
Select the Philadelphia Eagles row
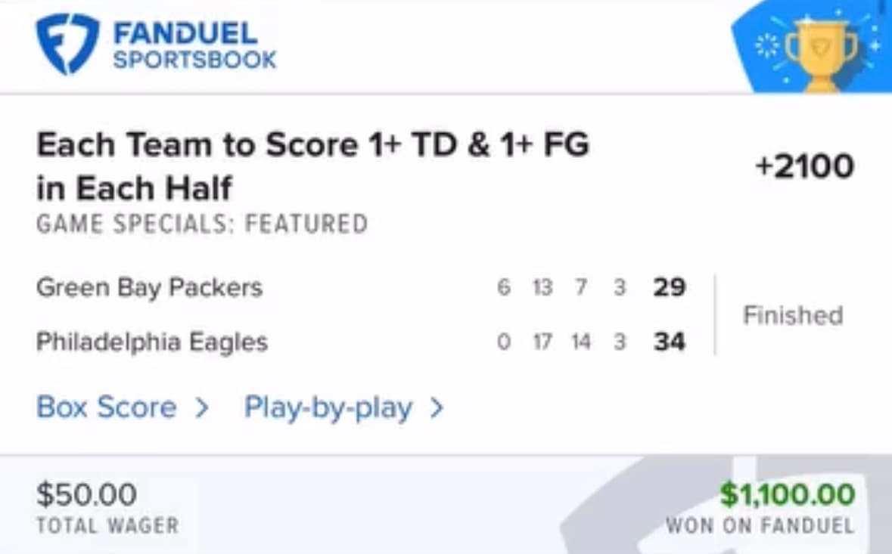coord(152,342)
